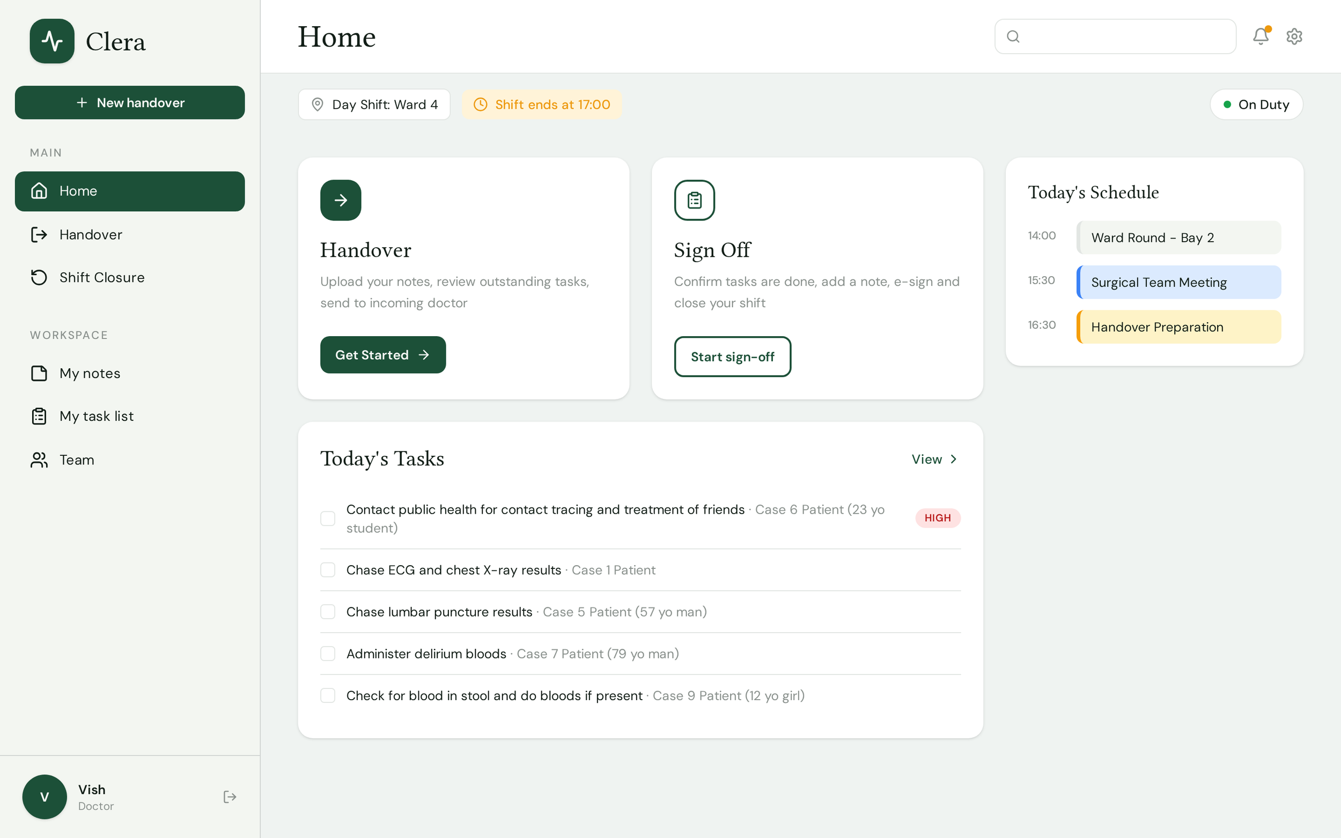Click the search magnifier icon
The image size is (1341, 838).
tap(1013, 36)
